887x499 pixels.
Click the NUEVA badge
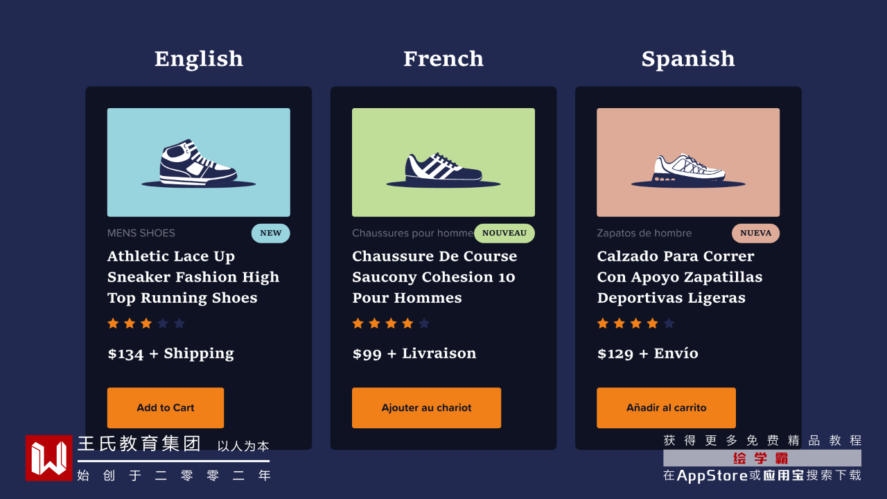(755, 233)
